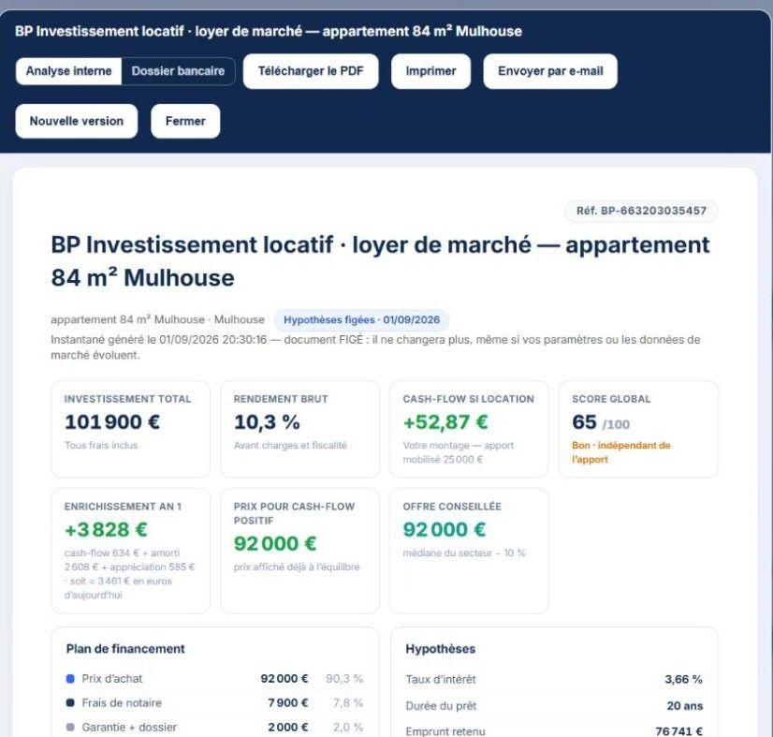
Task: Click the Prix d'achat amount 92 000 €
Action: point(284,679)
